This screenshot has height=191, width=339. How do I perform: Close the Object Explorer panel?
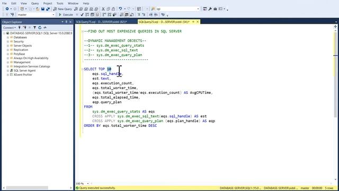pos(70,22)
